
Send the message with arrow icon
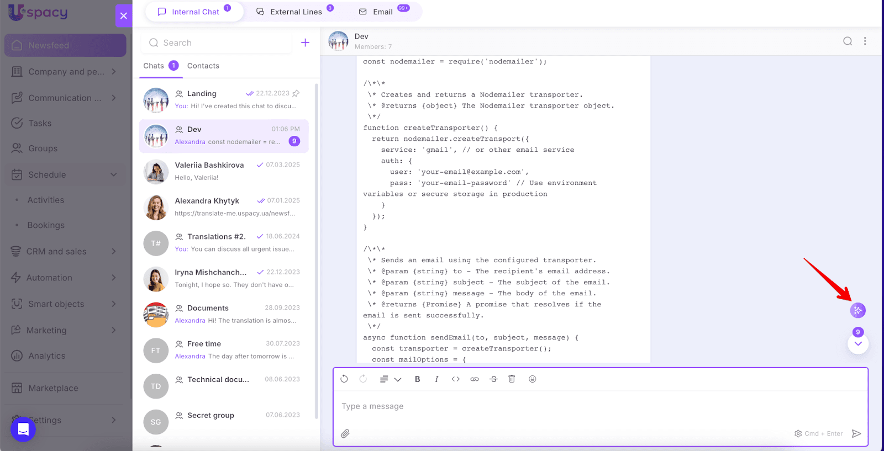pos(856,433)
